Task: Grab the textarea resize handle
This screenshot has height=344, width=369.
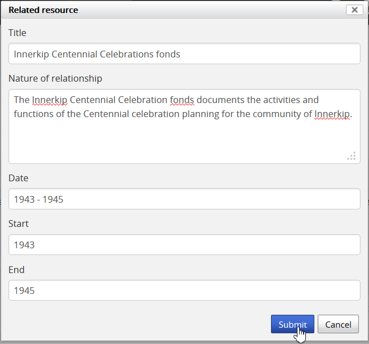Action: 352,156
